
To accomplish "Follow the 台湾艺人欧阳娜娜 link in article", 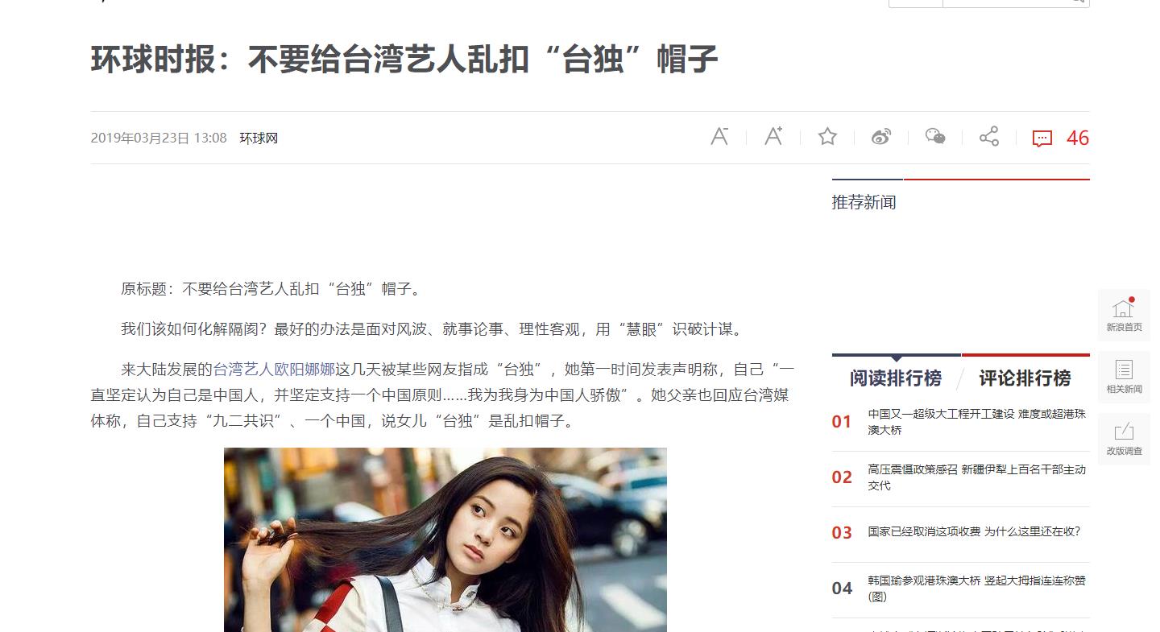I will pos(274,370).
